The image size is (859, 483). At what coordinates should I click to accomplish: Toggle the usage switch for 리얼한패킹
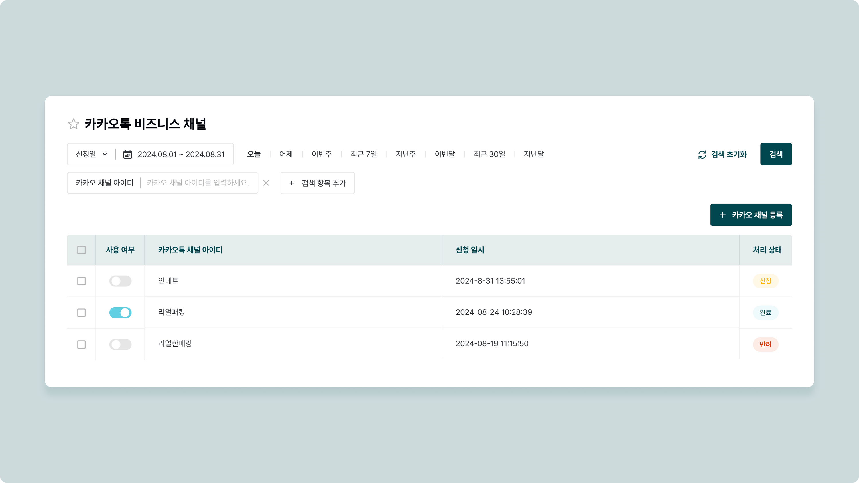click(120, 344)
